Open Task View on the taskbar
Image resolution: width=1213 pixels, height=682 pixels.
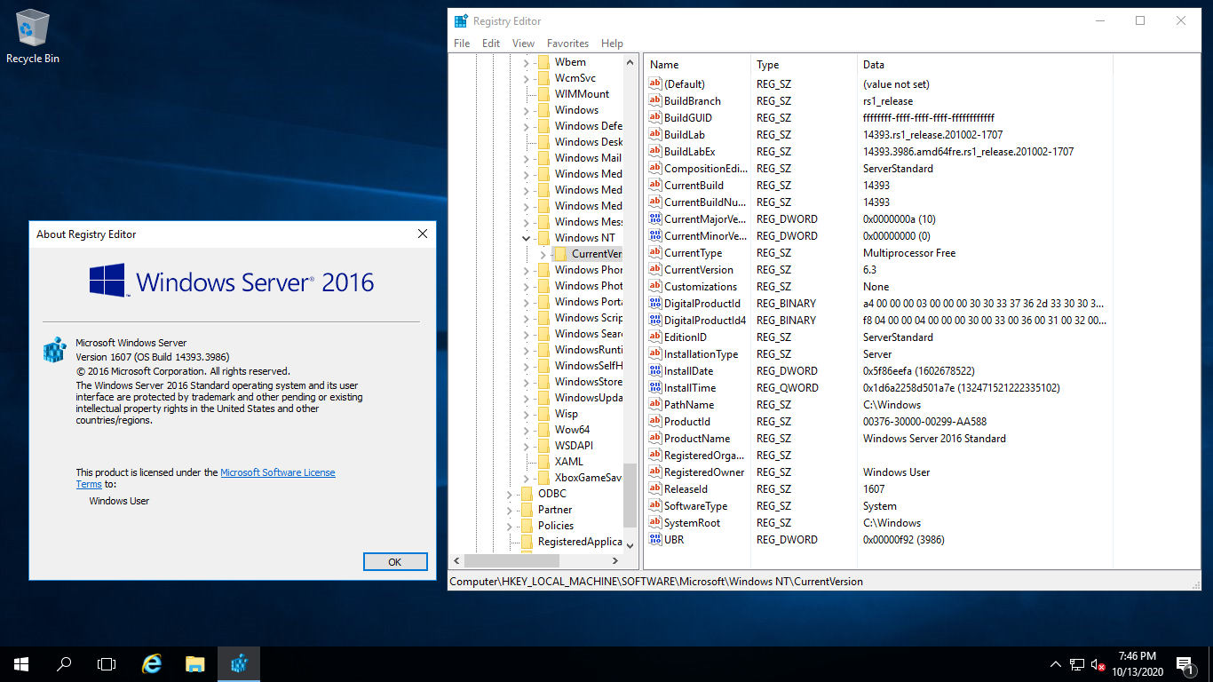point(107,663)
